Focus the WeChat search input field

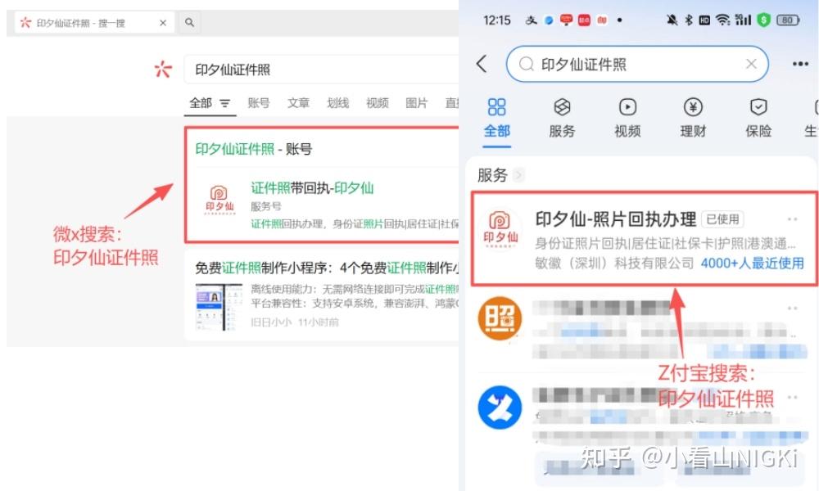(x=321, y=70)
